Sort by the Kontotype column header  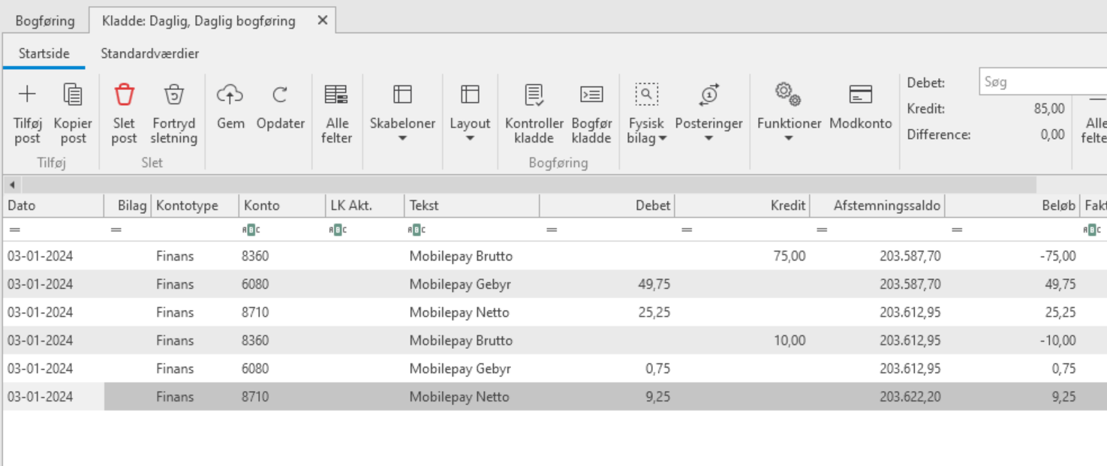click(195, 205)
